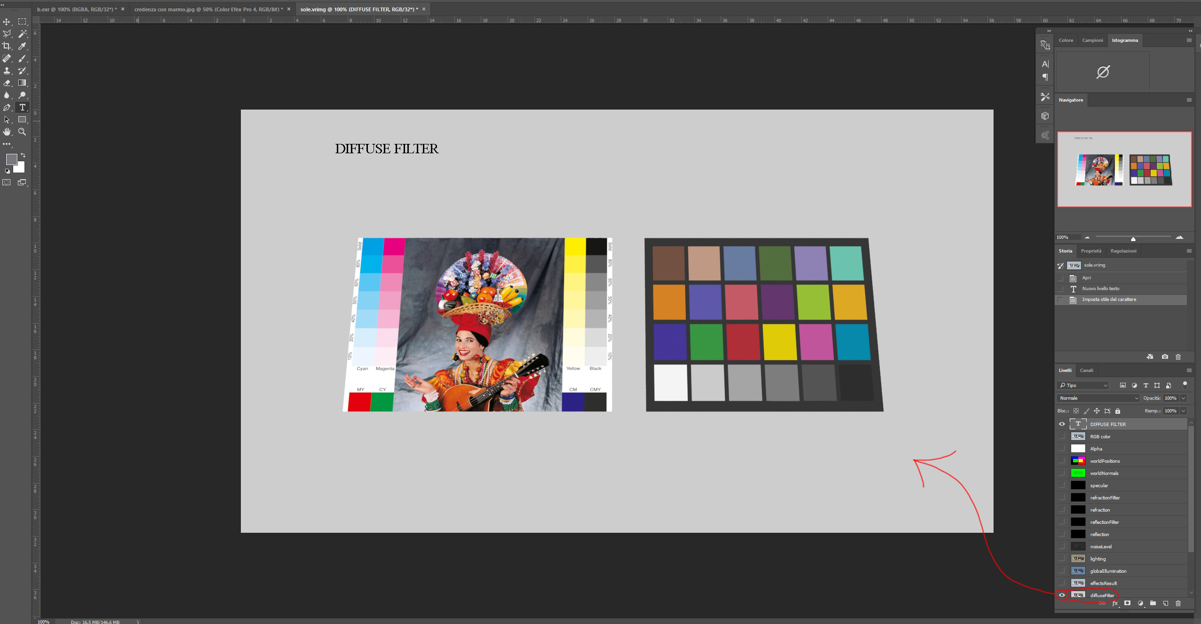Show the RGB color layer
Image resolution: width=1201 pixels, height=624 pixels.
click(x=1062, y=436)
